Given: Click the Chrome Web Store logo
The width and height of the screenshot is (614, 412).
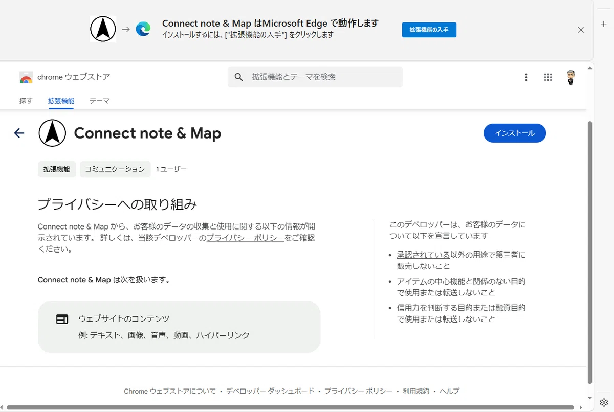Looking at the screenshot, I should 26,78.
